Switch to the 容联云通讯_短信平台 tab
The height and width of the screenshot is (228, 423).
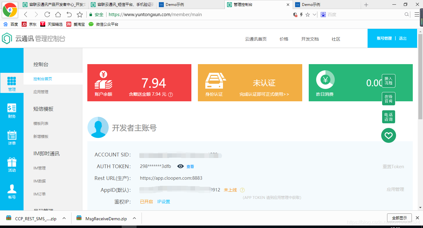point(122,5)
